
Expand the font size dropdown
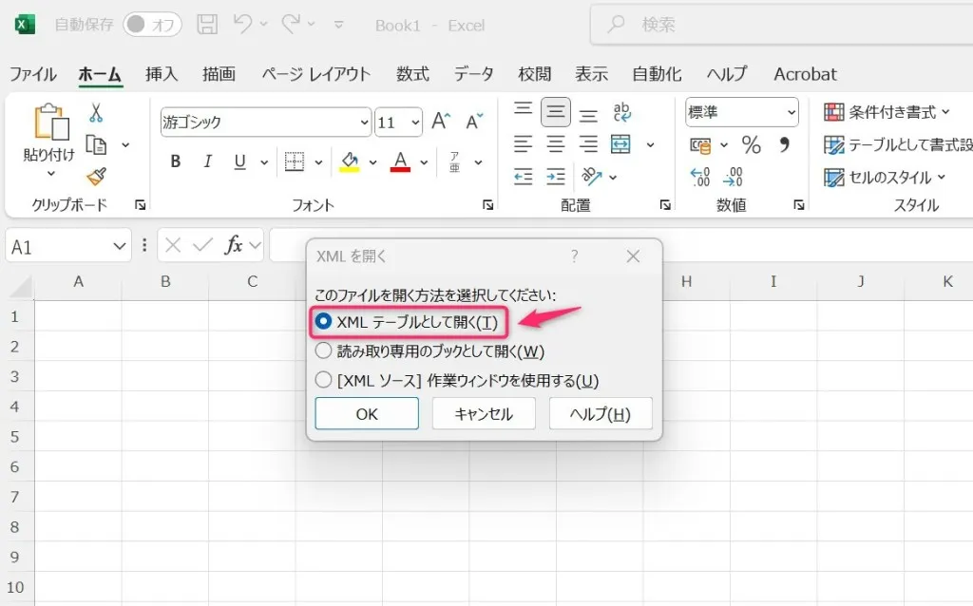tap(415, 123)
